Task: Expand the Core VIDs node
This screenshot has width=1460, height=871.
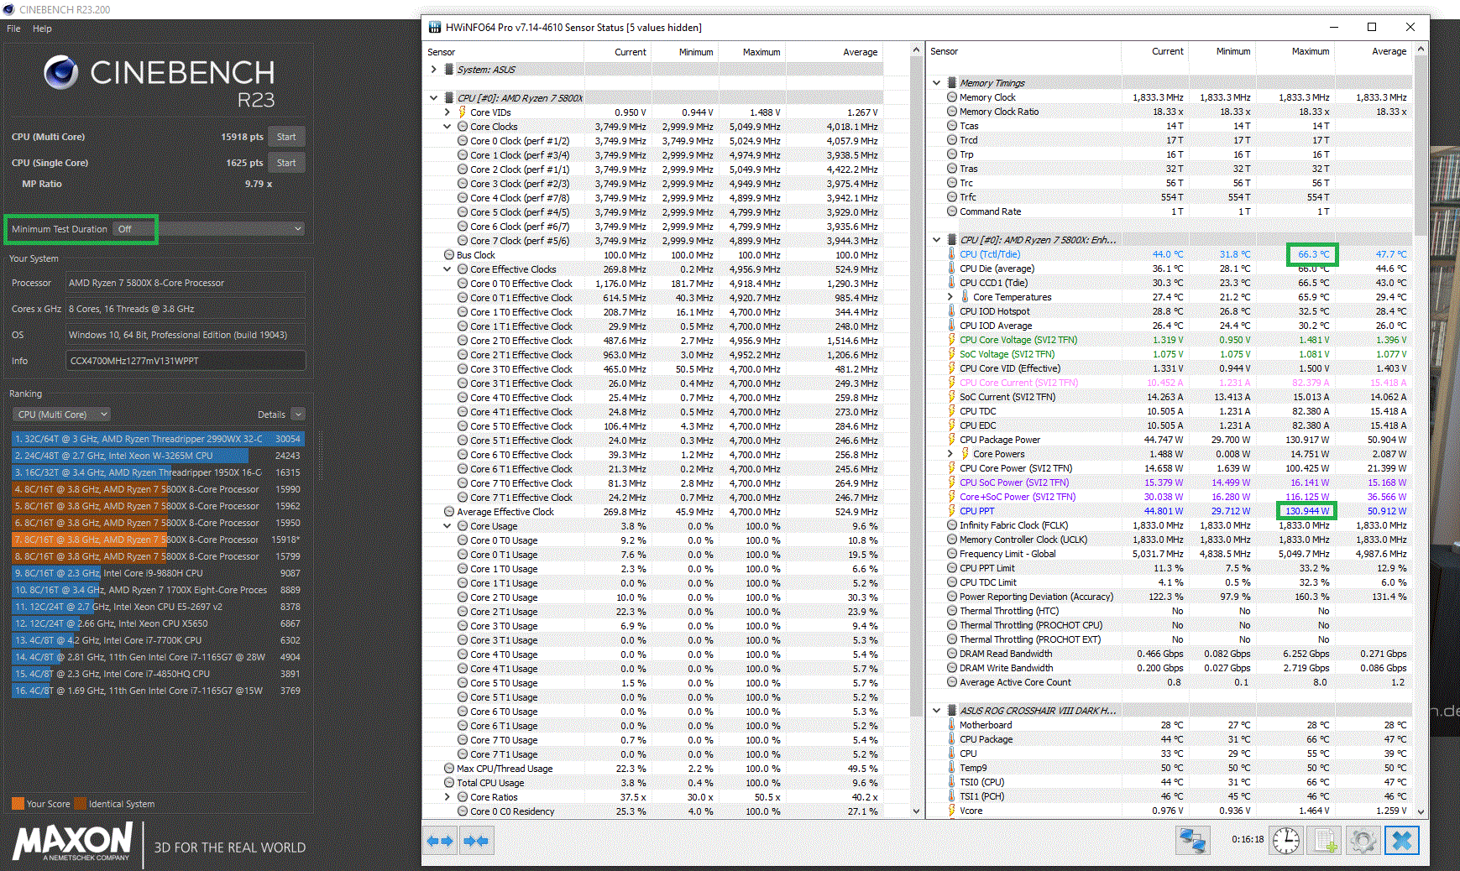Action: tap(447, 112)
